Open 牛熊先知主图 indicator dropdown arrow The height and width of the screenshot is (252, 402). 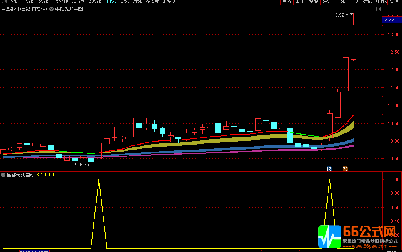point(51,9)
